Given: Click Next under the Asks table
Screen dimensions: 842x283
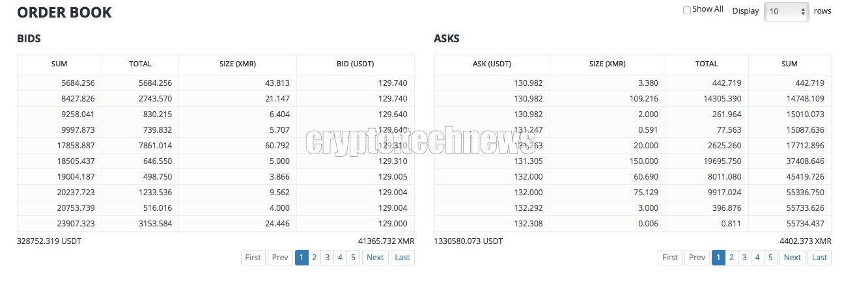Looking at the screenshot, I should point(792,258).
